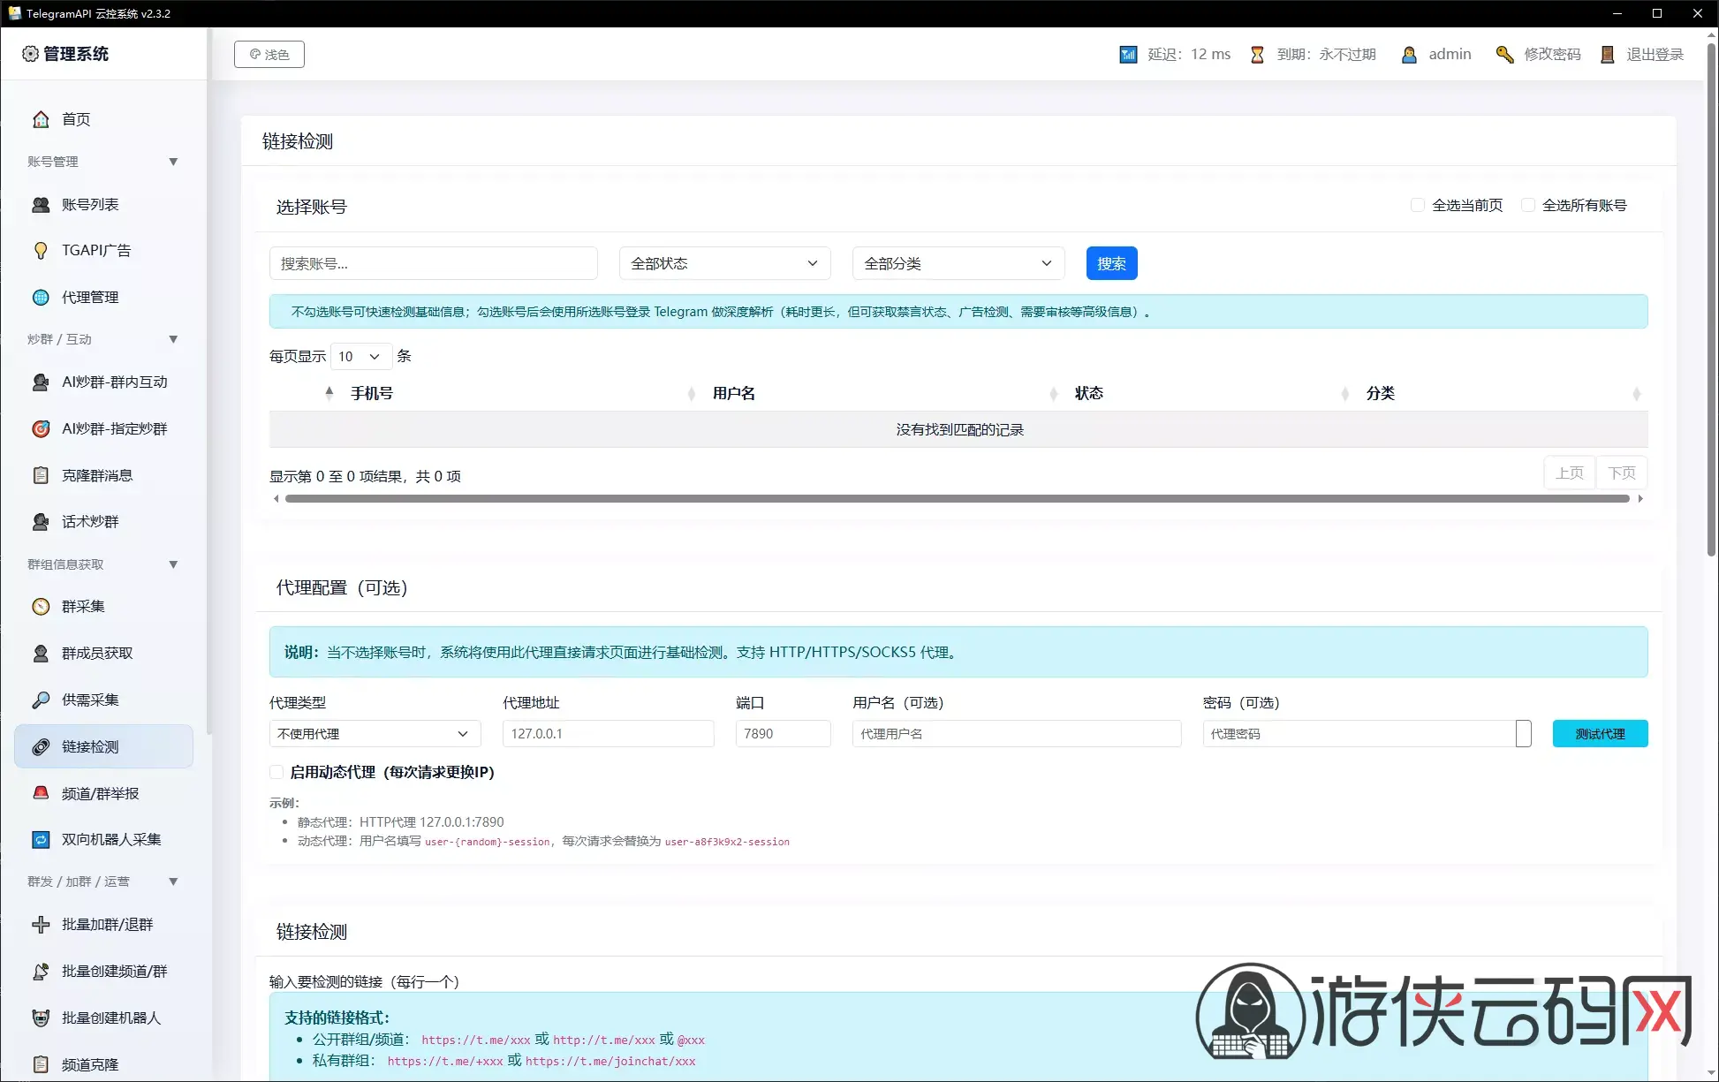Click the person icon for 群成员获取
The width and height of the screenshot is (1719, 1082).
(x=41, y=654)
